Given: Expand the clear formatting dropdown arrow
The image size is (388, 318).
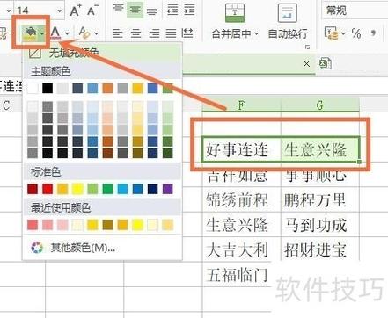Looking at the screenshot, I should click(x=96, y=33).
